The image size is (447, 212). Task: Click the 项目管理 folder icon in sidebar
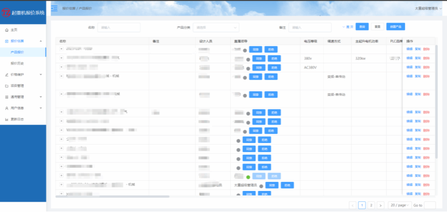pos(7,86)
